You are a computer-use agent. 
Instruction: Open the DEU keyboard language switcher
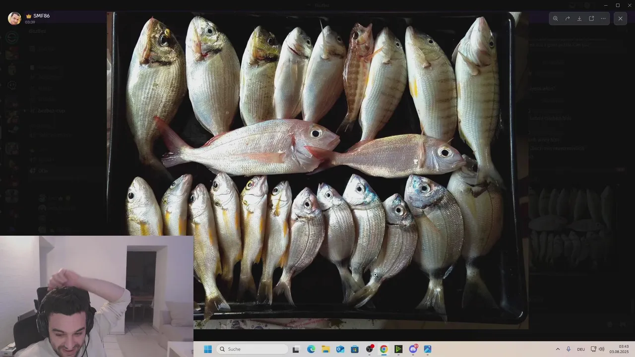pos(581,349)
